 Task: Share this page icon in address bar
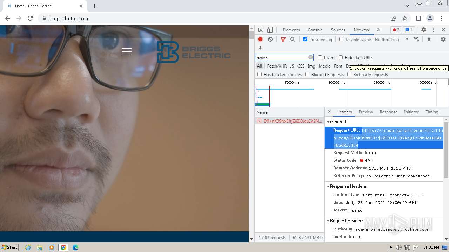click(x=394, y=18)
